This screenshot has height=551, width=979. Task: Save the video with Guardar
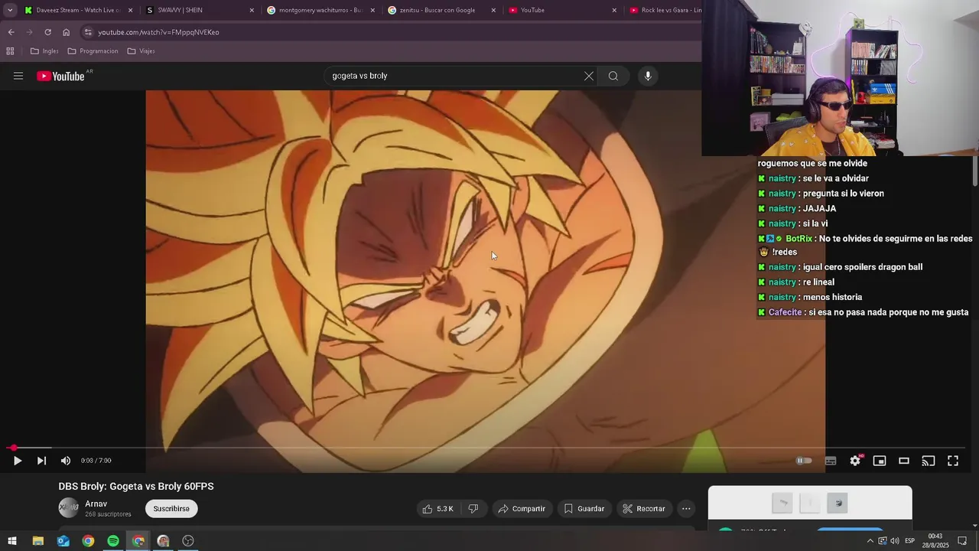click(584, 508)
